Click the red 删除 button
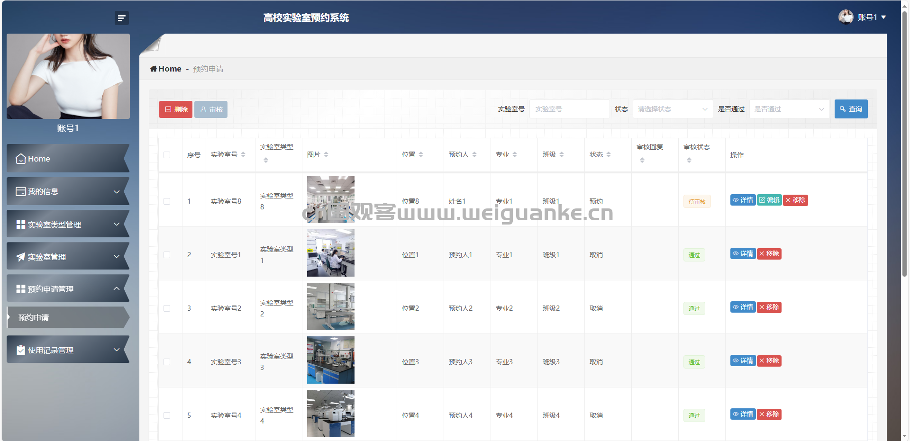 (x=176, y=109)
